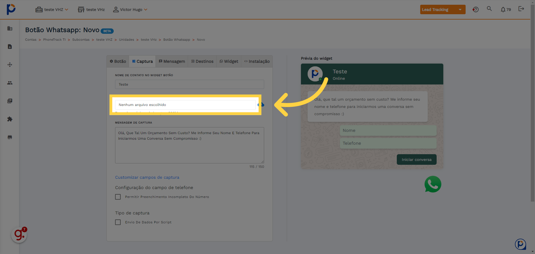Click the Nenhum arquivo escolhido file input

185,105
